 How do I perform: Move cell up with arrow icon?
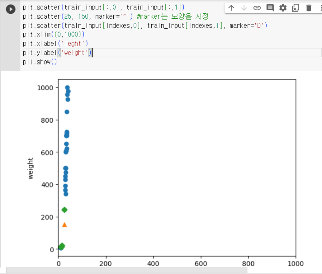231,8
